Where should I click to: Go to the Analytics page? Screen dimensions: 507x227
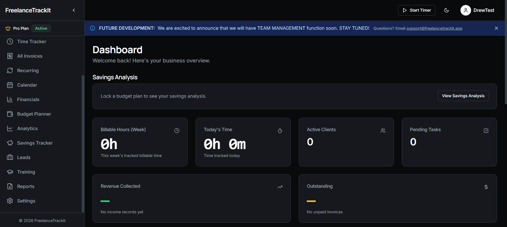27,129
